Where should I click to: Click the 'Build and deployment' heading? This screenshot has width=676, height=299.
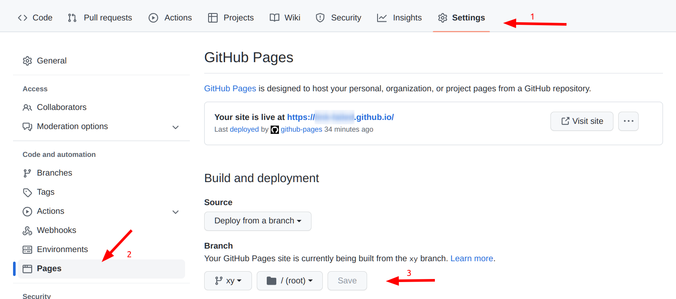(262, 178)
